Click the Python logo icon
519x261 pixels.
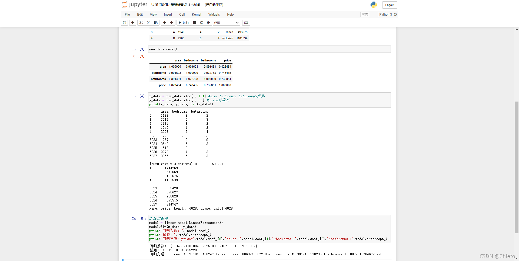click(x=374, y=5)
